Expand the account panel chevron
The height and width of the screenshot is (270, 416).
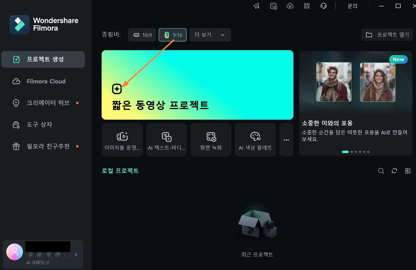(76, 255)
